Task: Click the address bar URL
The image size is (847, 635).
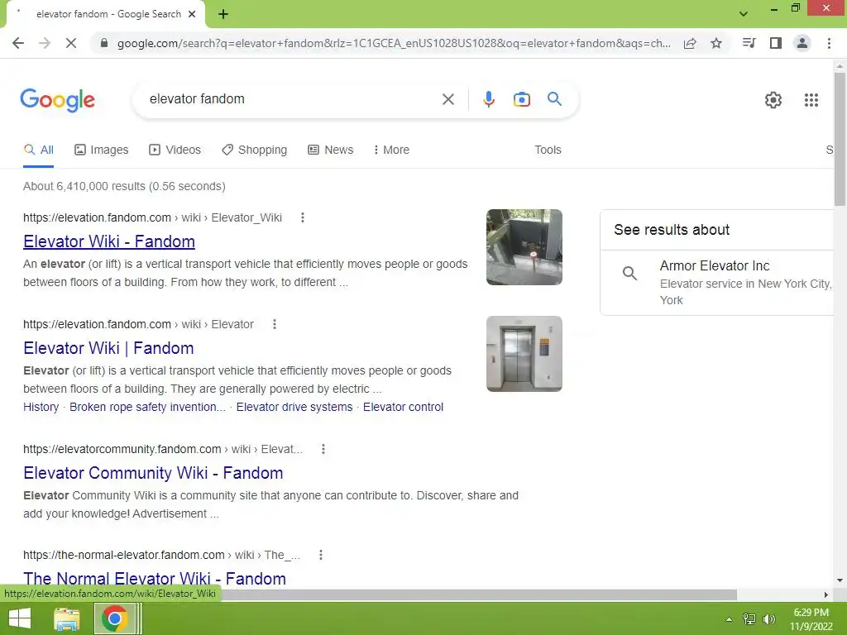Action: [x=394, y=43]
